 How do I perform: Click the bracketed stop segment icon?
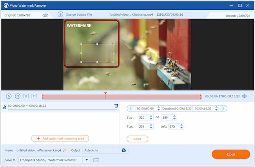pos(34,96)
